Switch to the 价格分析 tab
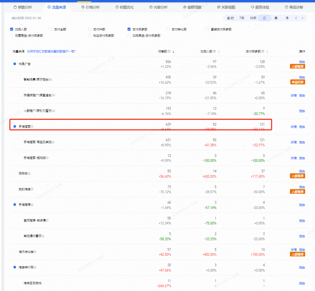This screenshot has height=291, width=315. tap(90, 7)
